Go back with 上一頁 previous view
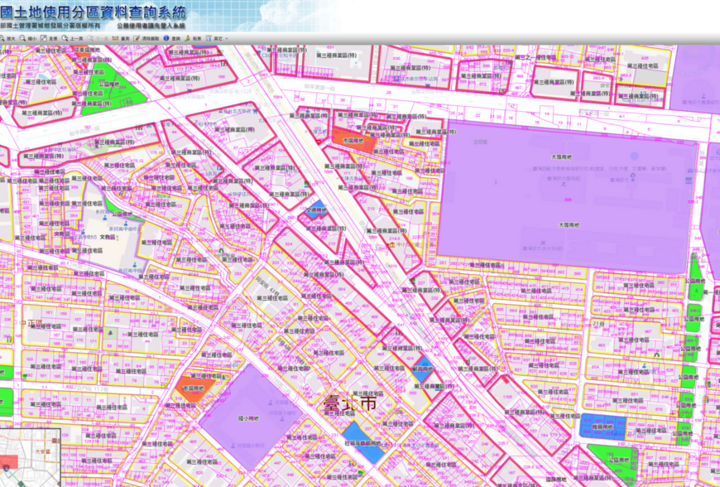The height and width of the screenshot is (487, 720). coord(74,38)
